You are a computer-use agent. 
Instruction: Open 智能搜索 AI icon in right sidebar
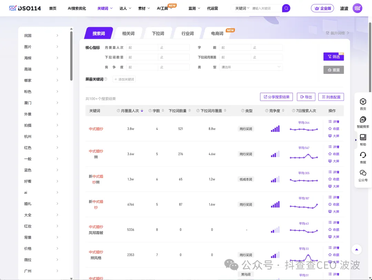click(x=363, y=120)
